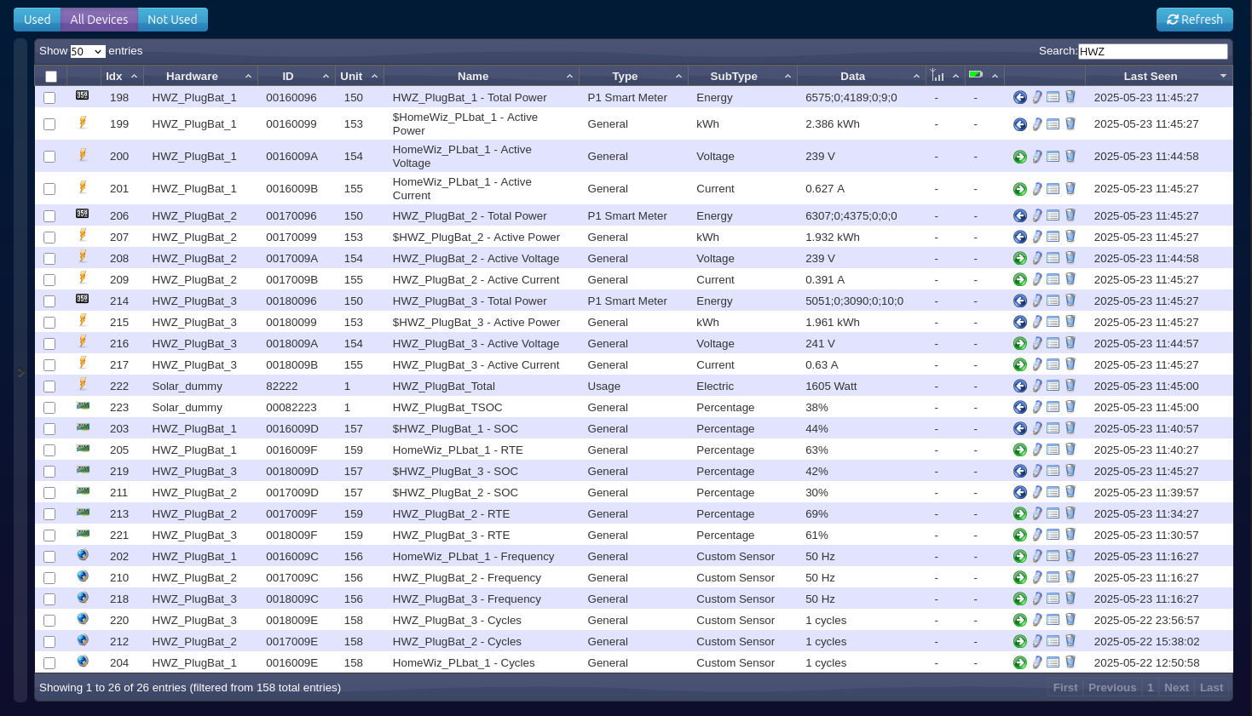Open log icon for HWZ_PlugBat_3 - Total Power

pos(1053,301)
